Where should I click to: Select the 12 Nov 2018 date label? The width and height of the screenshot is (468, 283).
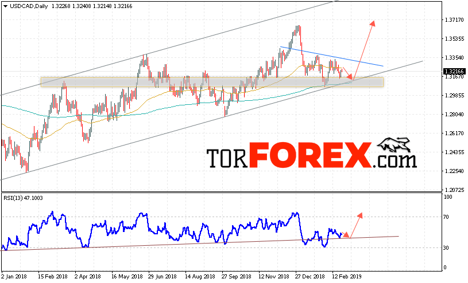tap(274, 277)
